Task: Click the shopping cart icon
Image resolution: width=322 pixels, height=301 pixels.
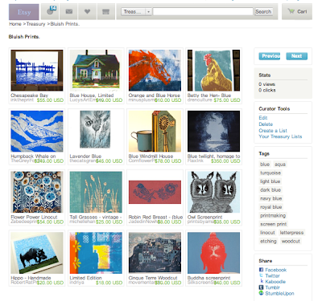Action: point(291,11)
